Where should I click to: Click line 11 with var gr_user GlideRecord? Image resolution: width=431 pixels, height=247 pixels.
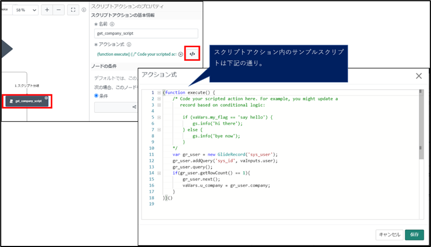tap(225, 155)
